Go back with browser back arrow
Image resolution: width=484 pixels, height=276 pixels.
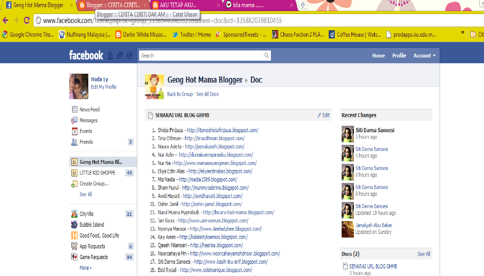(5, 20)
